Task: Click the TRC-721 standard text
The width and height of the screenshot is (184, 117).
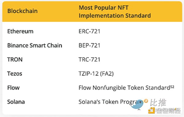Action: (90, 60)
